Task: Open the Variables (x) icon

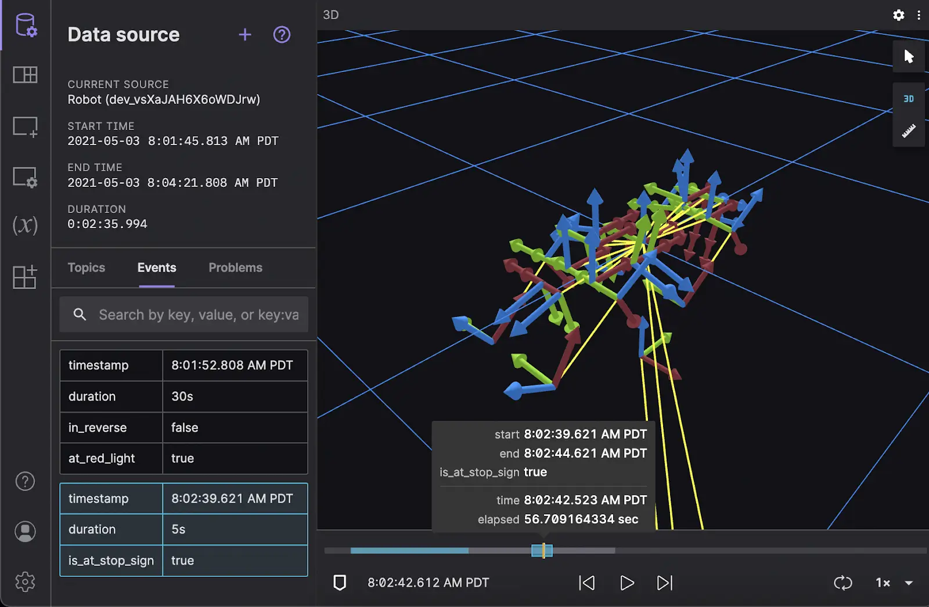Action: pyautogui.click(x=26, y=225)
